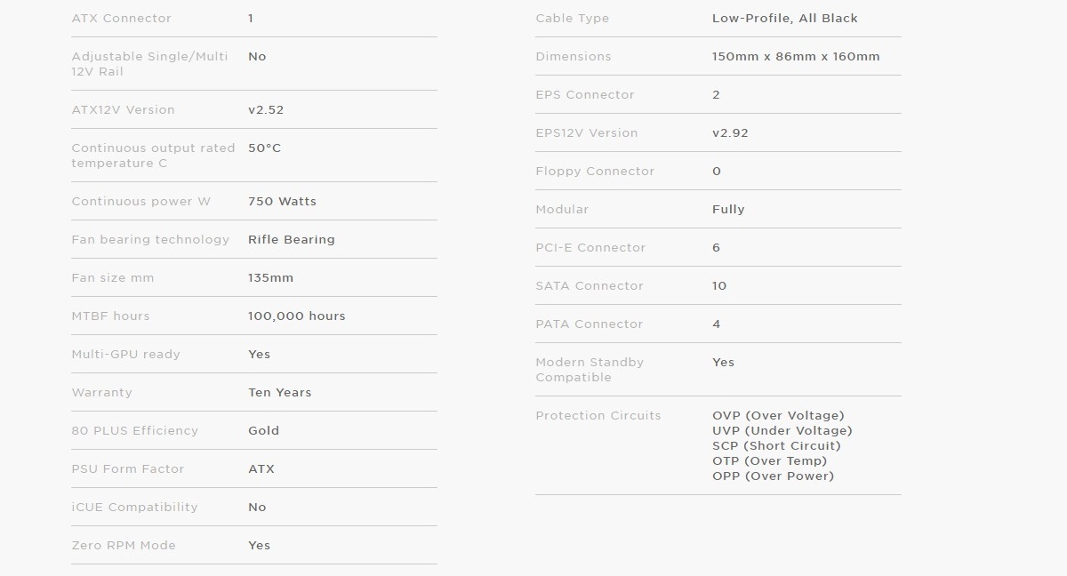
Task: Select the OPP (Over Power) text
Action: pos(773,476)
